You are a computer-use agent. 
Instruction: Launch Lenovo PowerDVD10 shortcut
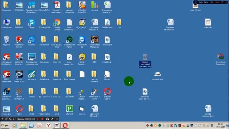point(19,76)
